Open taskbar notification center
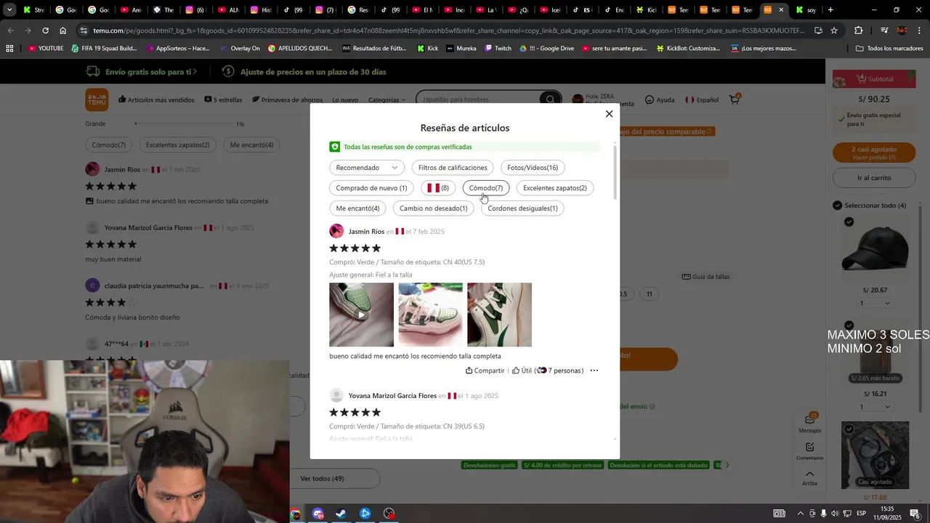Viewport: 930px width, 523px height. click(915, 514)
